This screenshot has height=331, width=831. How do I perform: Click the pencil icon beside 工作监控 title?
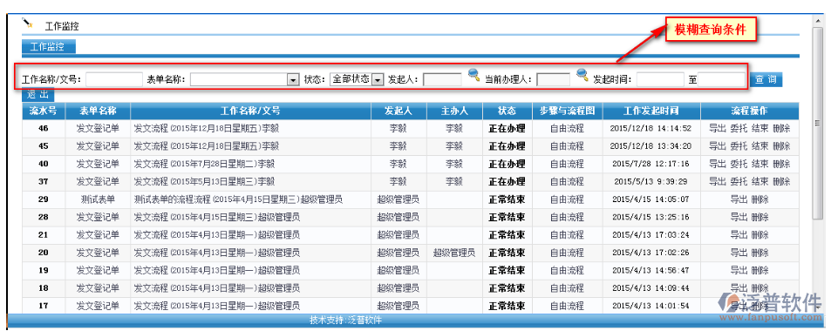[x=28, y=23]
